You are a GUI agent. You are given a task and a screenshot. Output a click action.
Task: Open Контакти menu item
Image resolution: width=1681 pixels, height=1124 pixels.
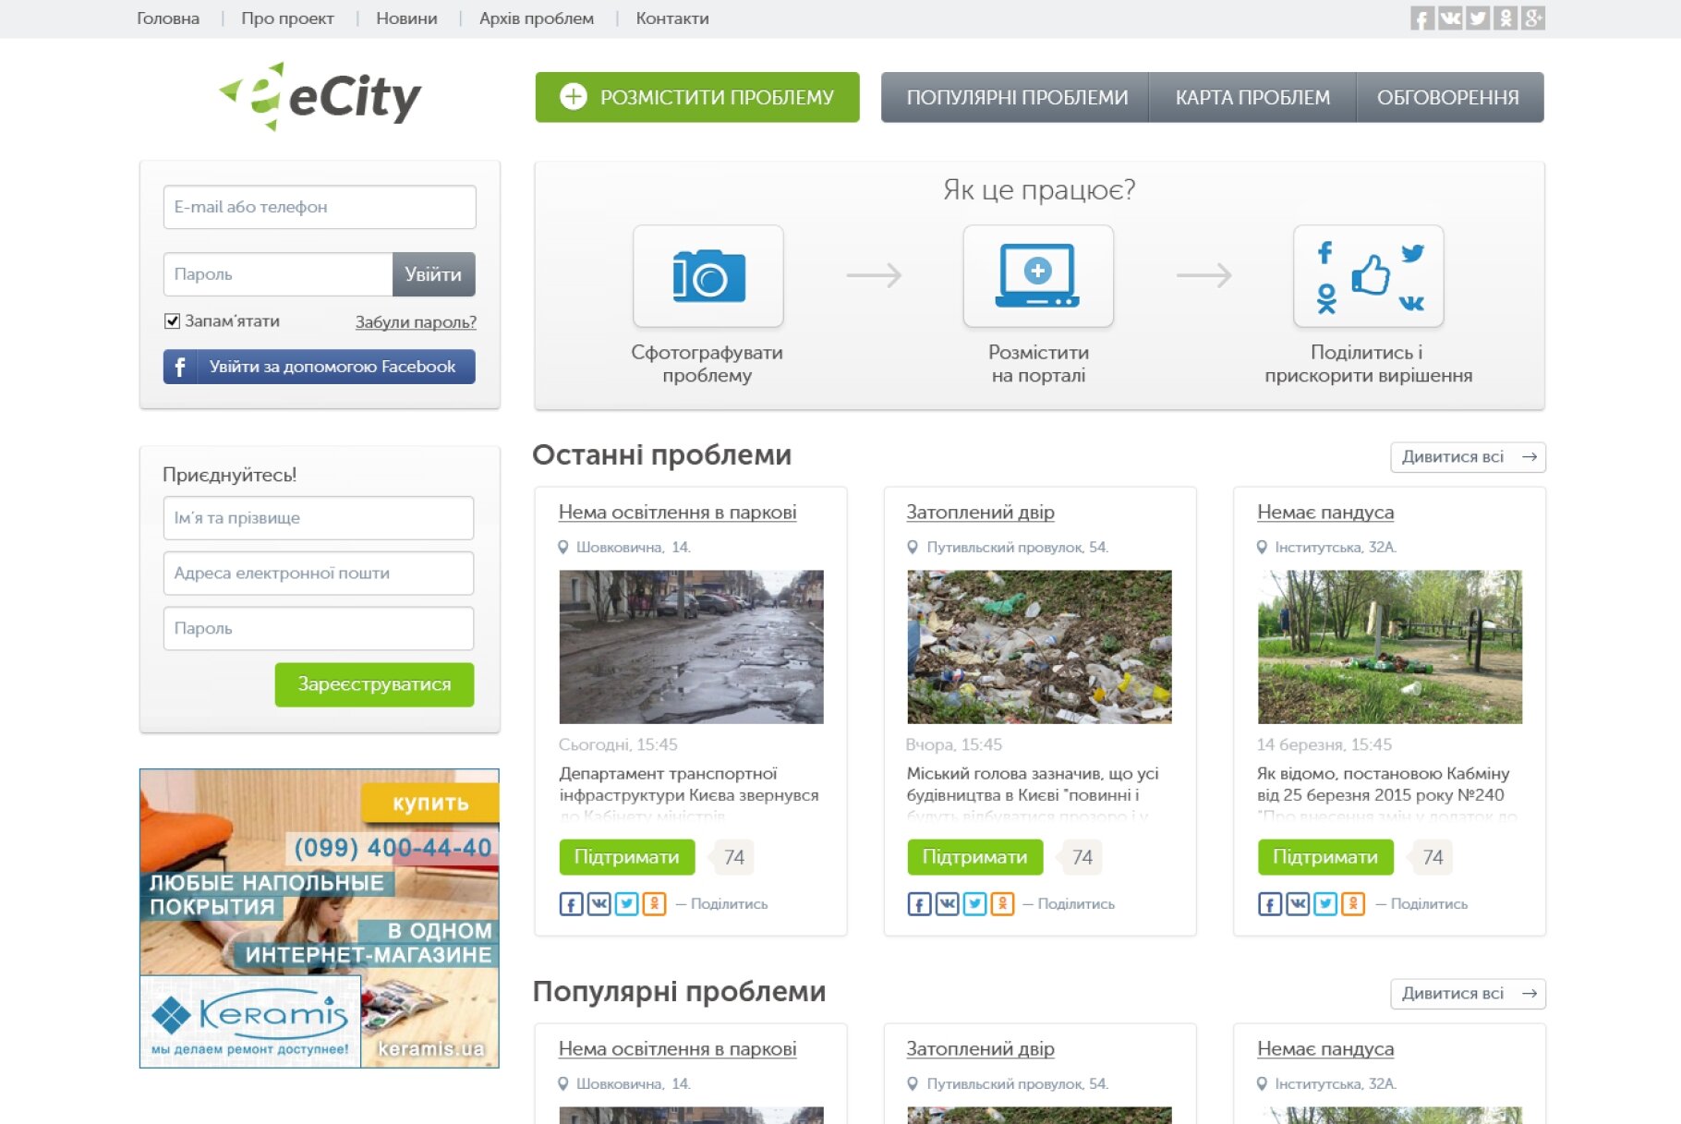point(672,18)
